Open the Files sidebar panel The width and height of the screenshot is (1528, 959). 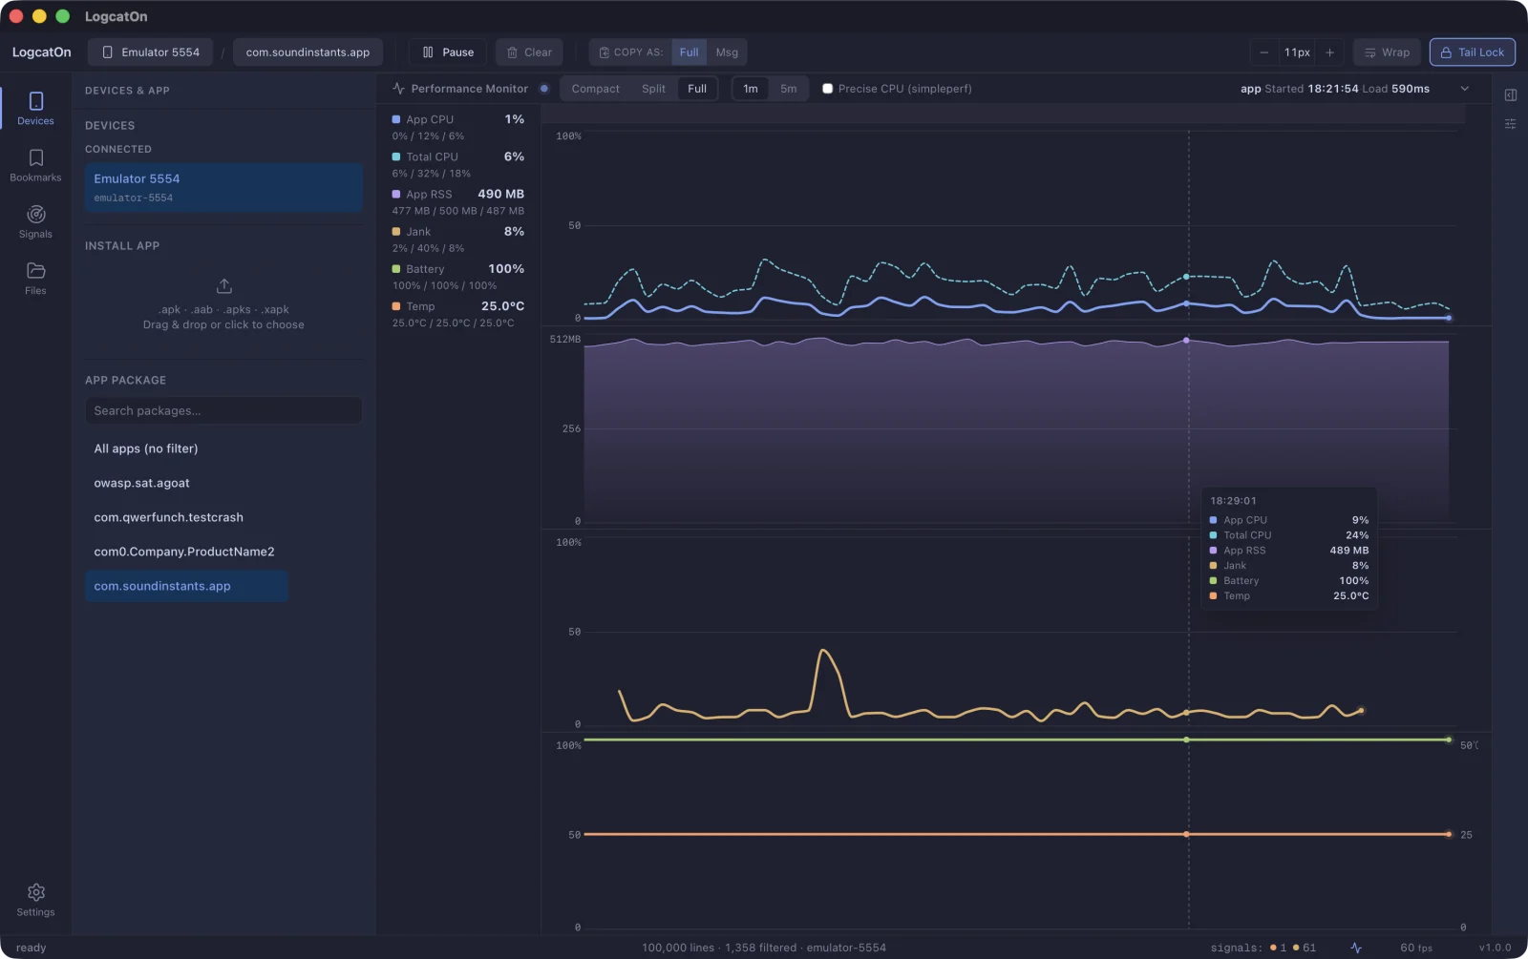click(x=35, y=278)
